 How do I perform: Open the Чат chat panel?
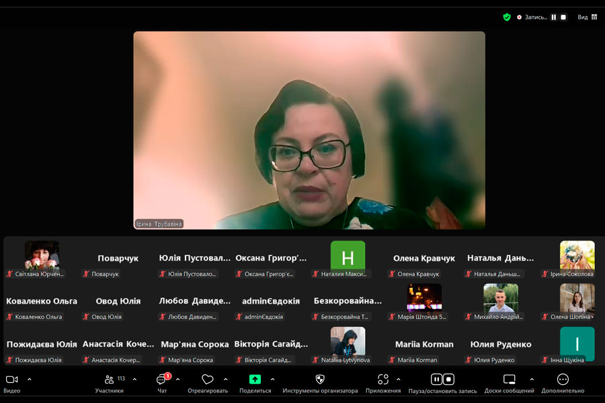(161, 380)
